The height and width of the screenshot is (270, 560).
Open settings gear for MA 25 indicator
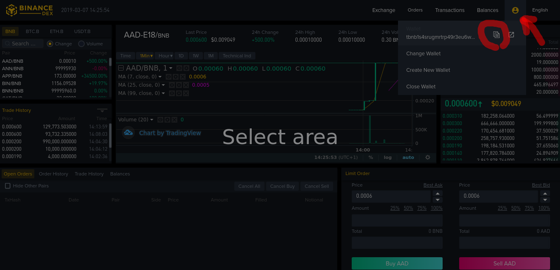[x=179, y=85]
